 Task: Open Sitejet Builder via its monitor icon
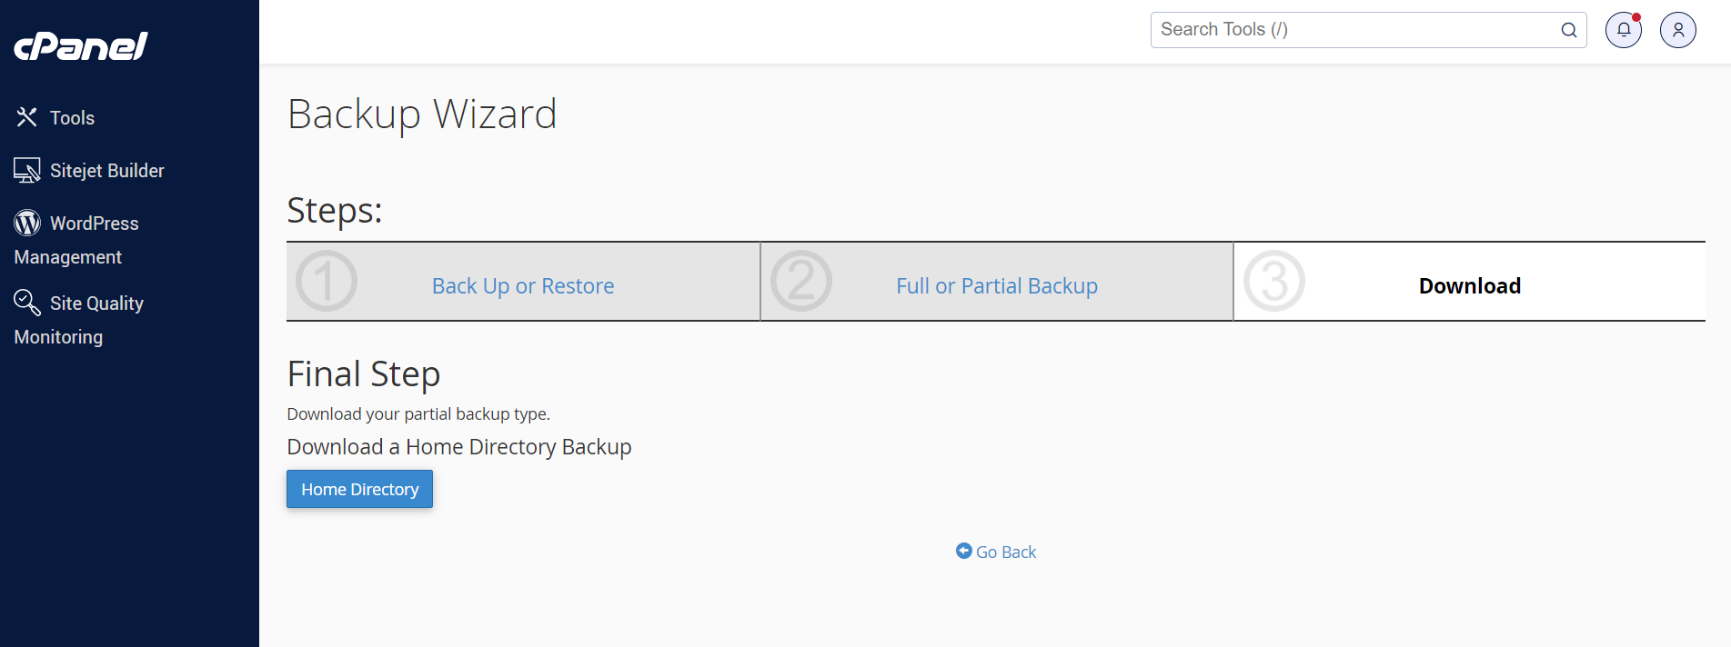coord(25,169)
